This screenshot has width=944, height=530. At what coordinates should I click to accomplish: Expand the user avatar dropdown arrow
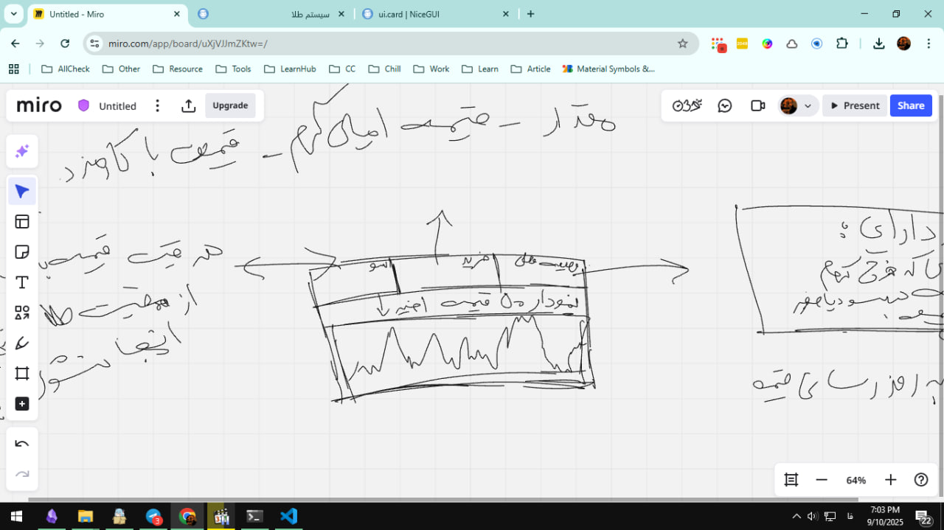[x=808, y=106]
